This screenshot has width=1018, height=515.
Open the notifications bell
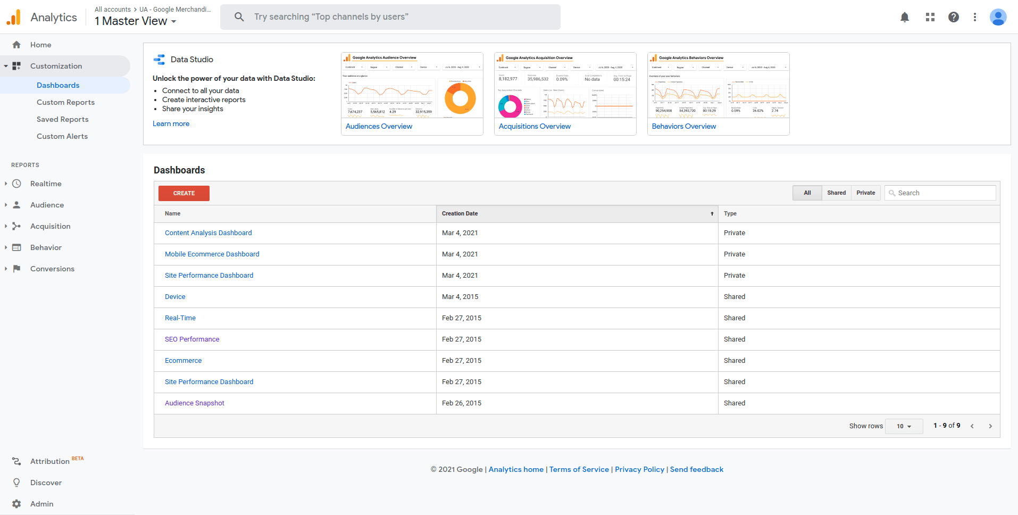[904, 17]
